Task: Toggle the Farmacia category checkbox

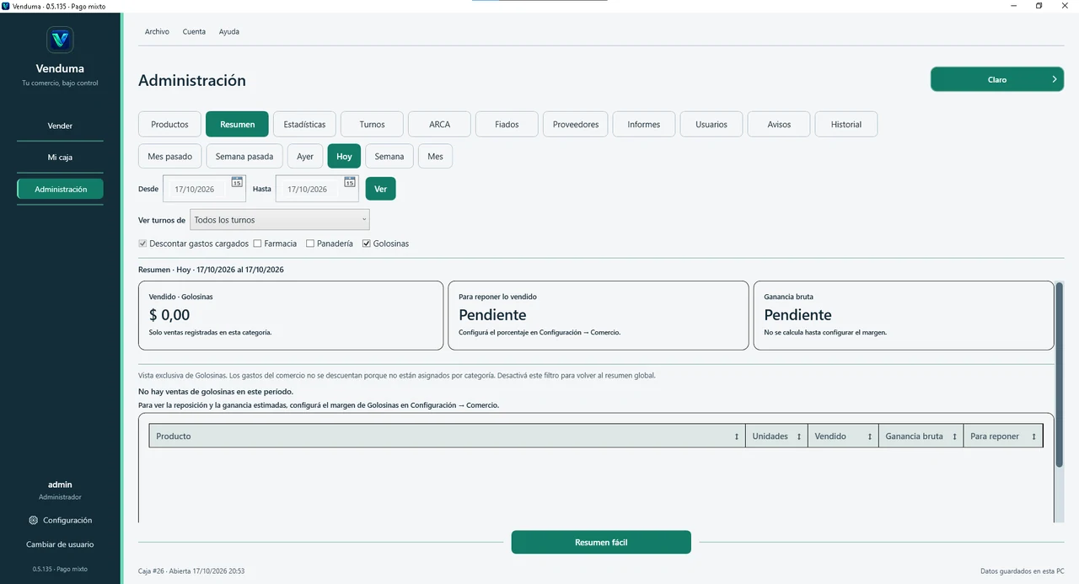Action: coord(257,244)
